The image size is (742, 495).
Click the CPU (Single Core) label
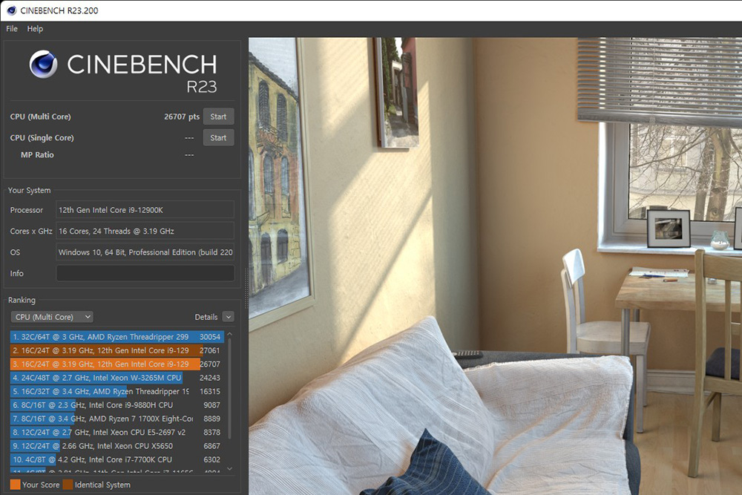tap(42, 138)
